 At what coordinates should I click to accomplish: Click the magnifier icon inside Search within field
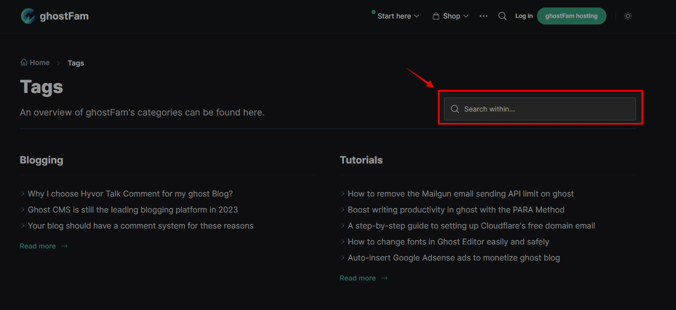point(455,108)
